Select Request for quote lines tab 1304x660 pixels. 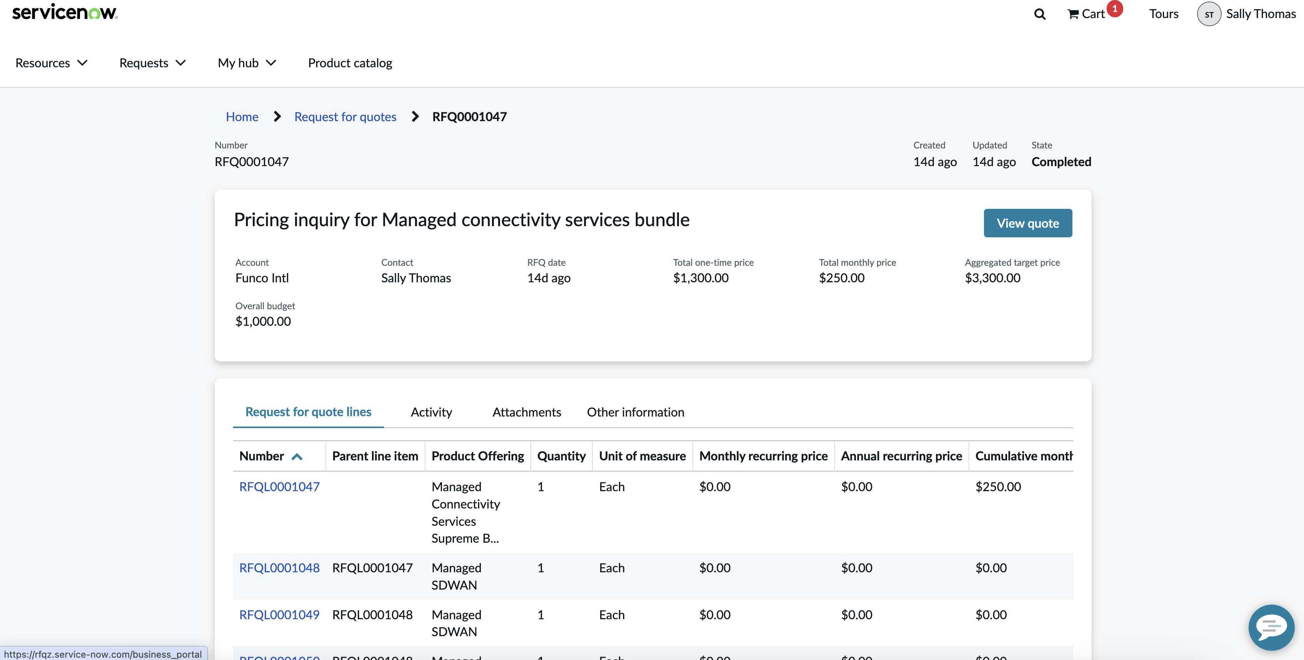[308, 412]
